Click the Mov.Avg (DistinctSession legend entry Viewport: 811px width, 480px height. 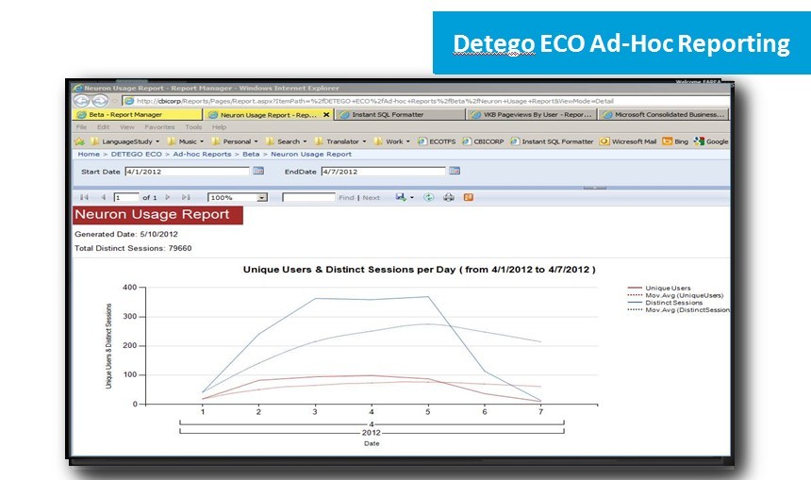tap(678, 310)
